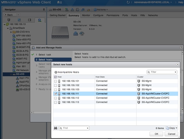Click the Incompatible Hosts info icon
The width and height of the screenshot is (184, 139).
click(56, 72)
